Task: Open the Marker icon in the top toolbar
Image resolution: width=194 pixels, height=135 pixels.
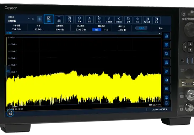Action: pyautogui.click(x=99, y=20)
